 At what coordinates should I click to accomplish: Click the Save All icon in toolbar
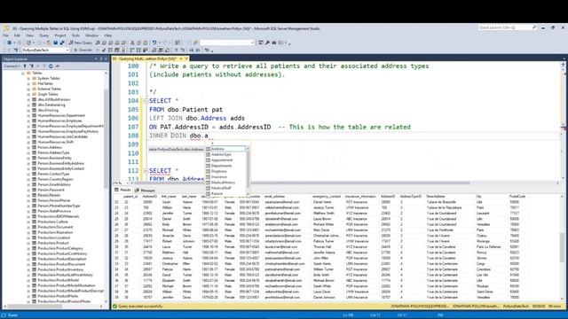(x=62, y=43)
